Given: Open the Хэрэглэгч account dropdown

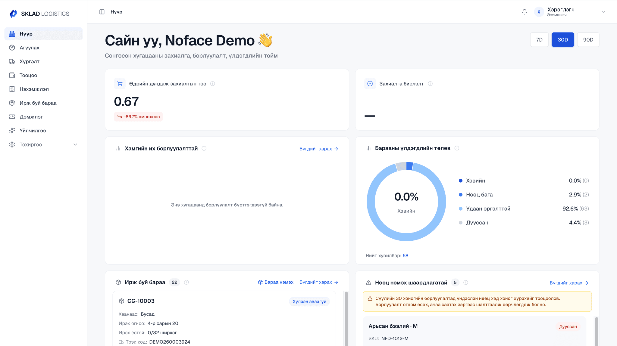Looking at the screenshot, I should click(569, 12).
